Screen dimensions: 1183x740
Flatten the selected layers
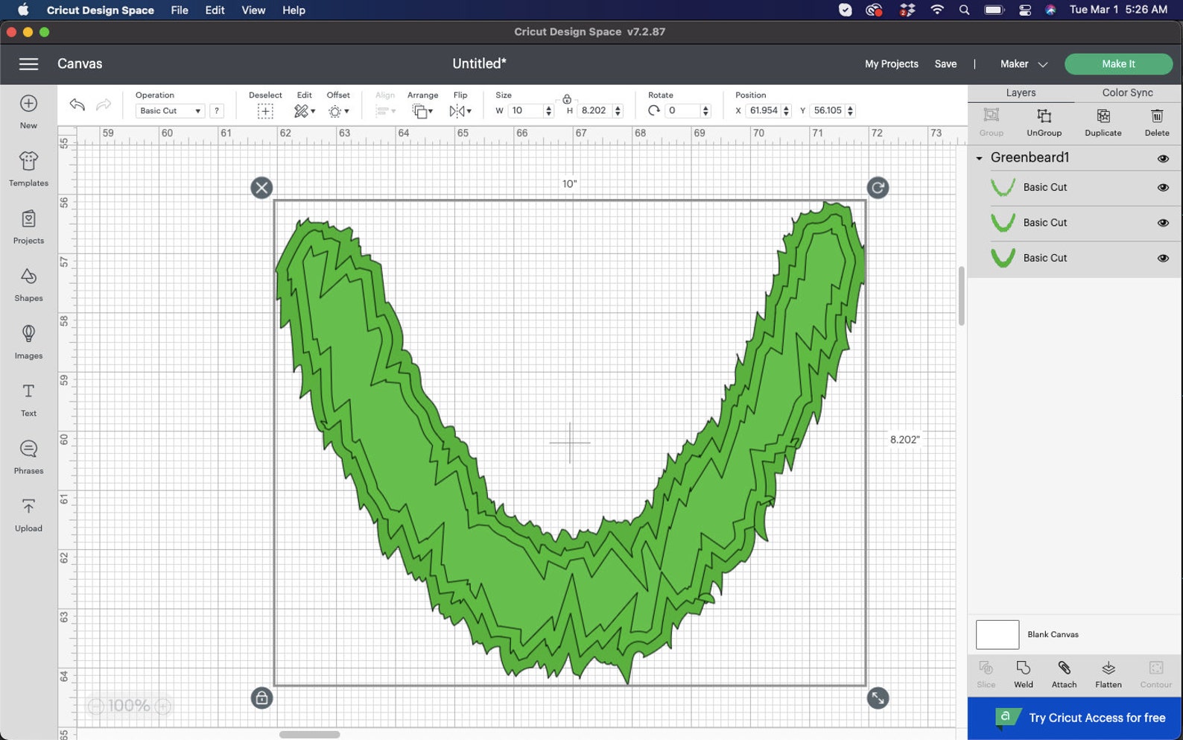coord(1108,674)
